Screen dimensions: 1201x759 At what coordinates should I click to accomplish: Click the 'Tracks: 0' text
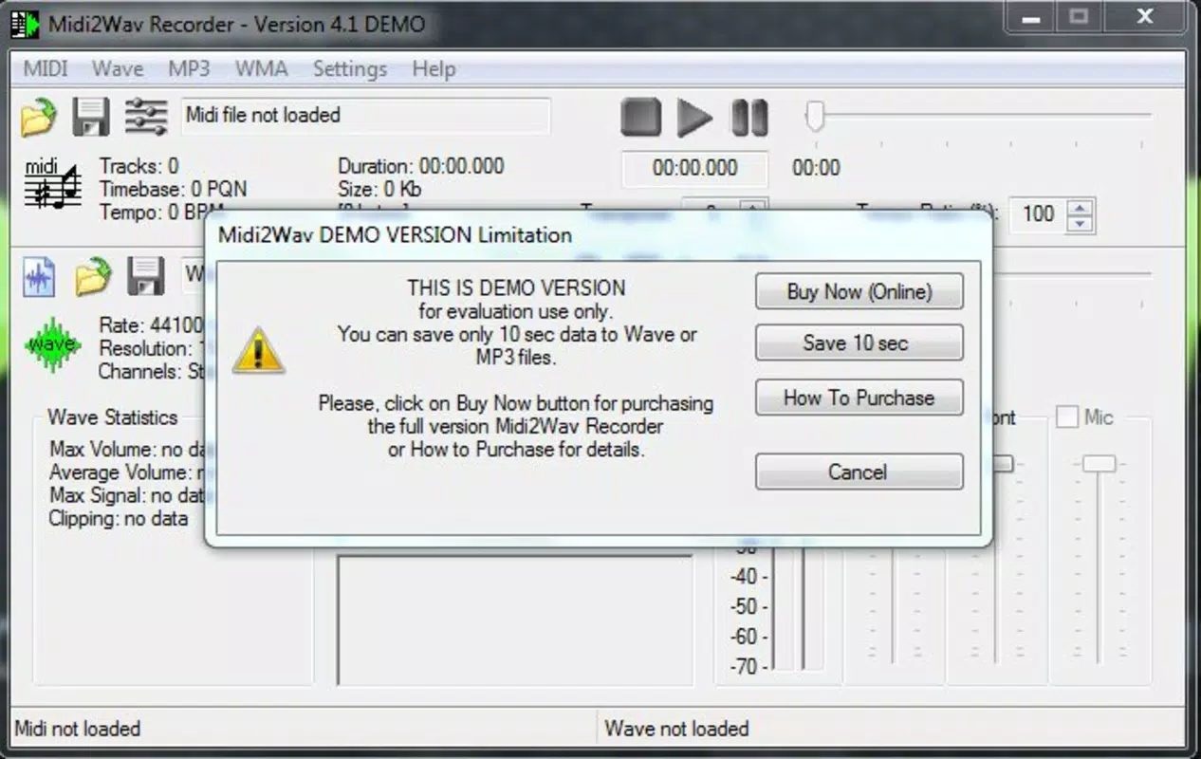pos(139,166)
